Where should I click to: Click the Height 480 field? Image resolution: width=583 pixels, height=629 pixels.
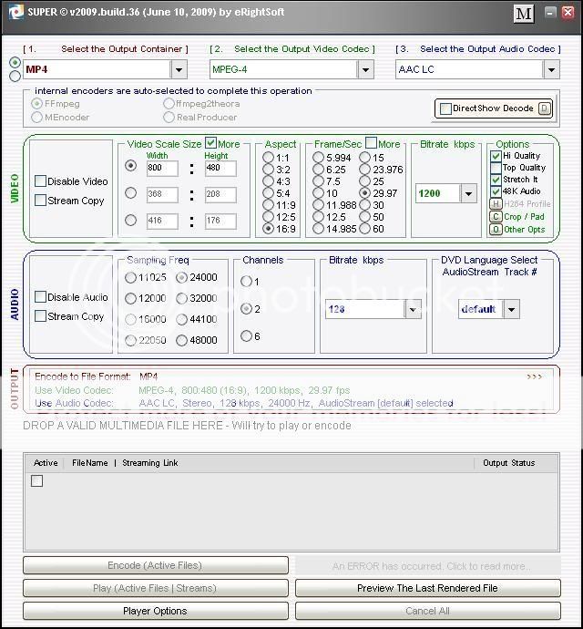220,168
